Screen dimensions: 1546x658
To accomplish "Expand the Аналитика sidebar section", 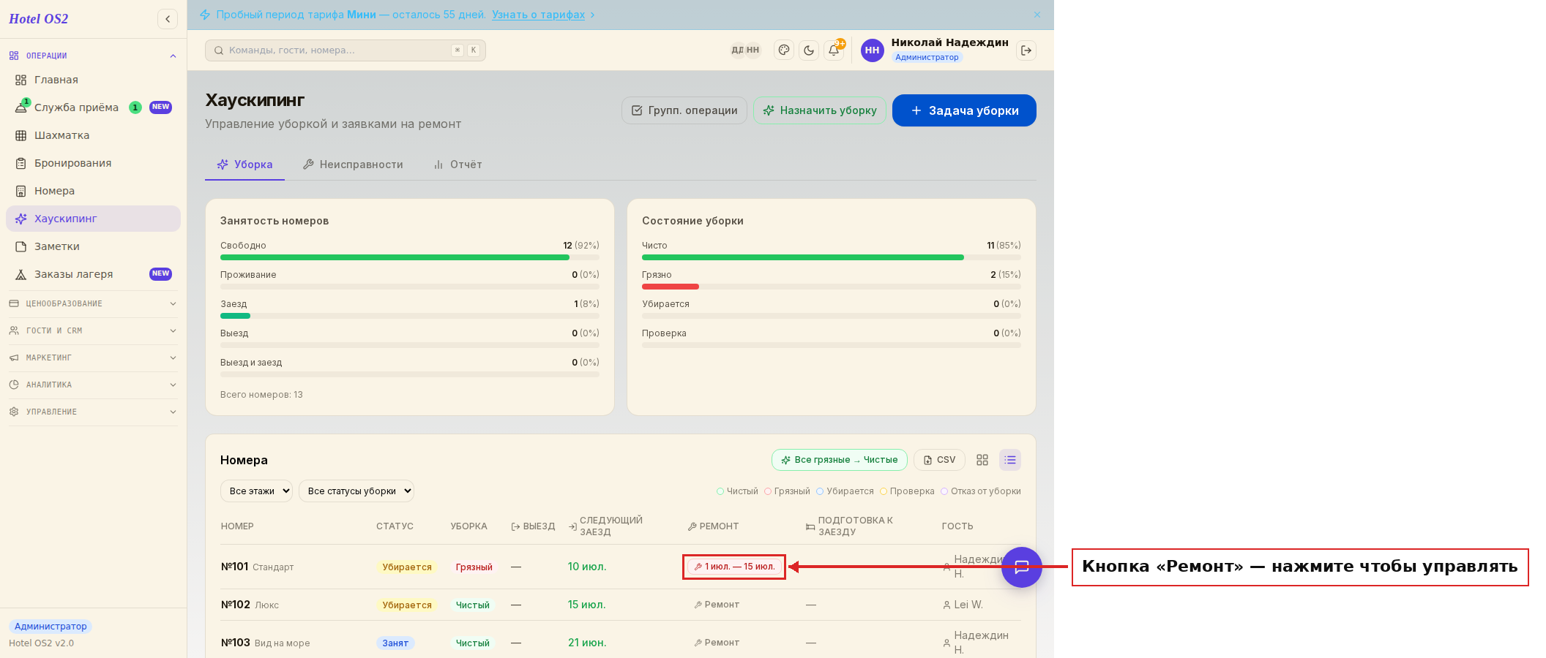I will pos(93,385).
